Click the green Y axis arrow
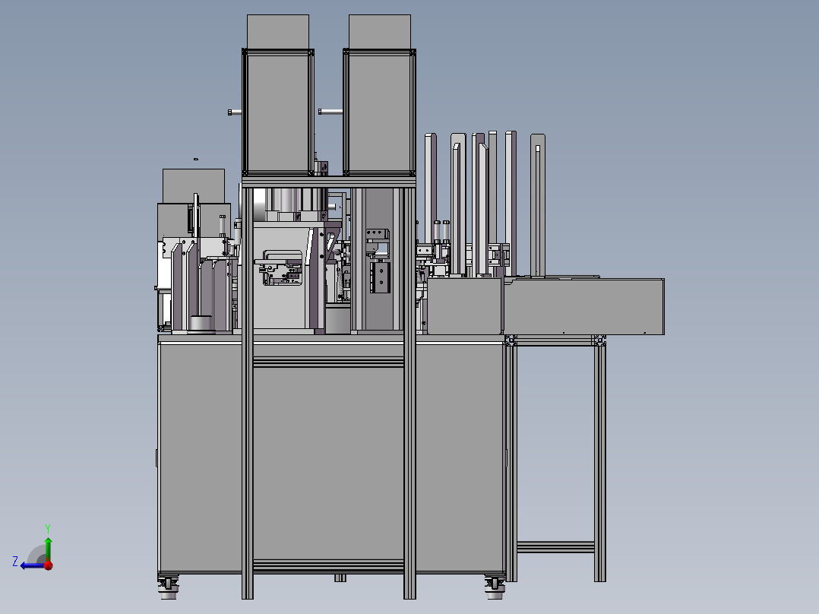The height and width of the screenshot is (614, 819). click(x=48, y=545)
